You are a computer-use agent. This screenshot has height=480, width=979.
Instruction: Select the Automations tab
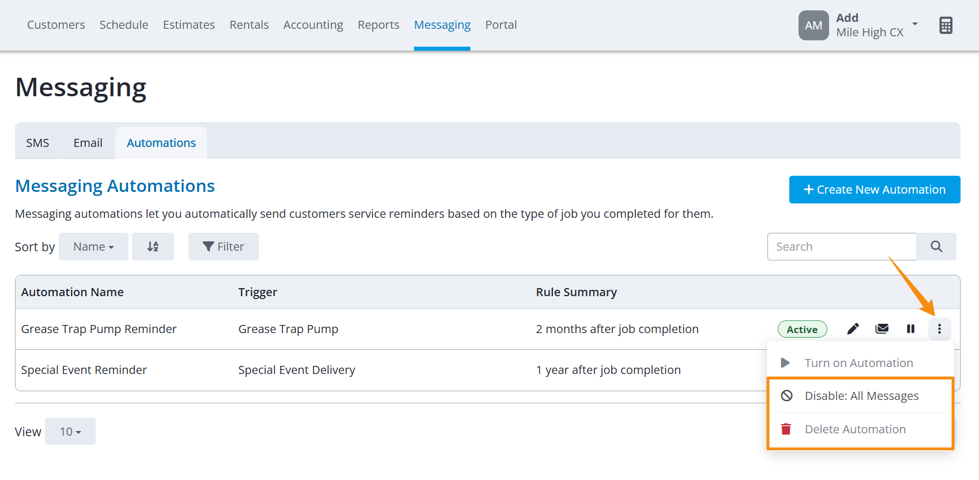coord(161,143)
